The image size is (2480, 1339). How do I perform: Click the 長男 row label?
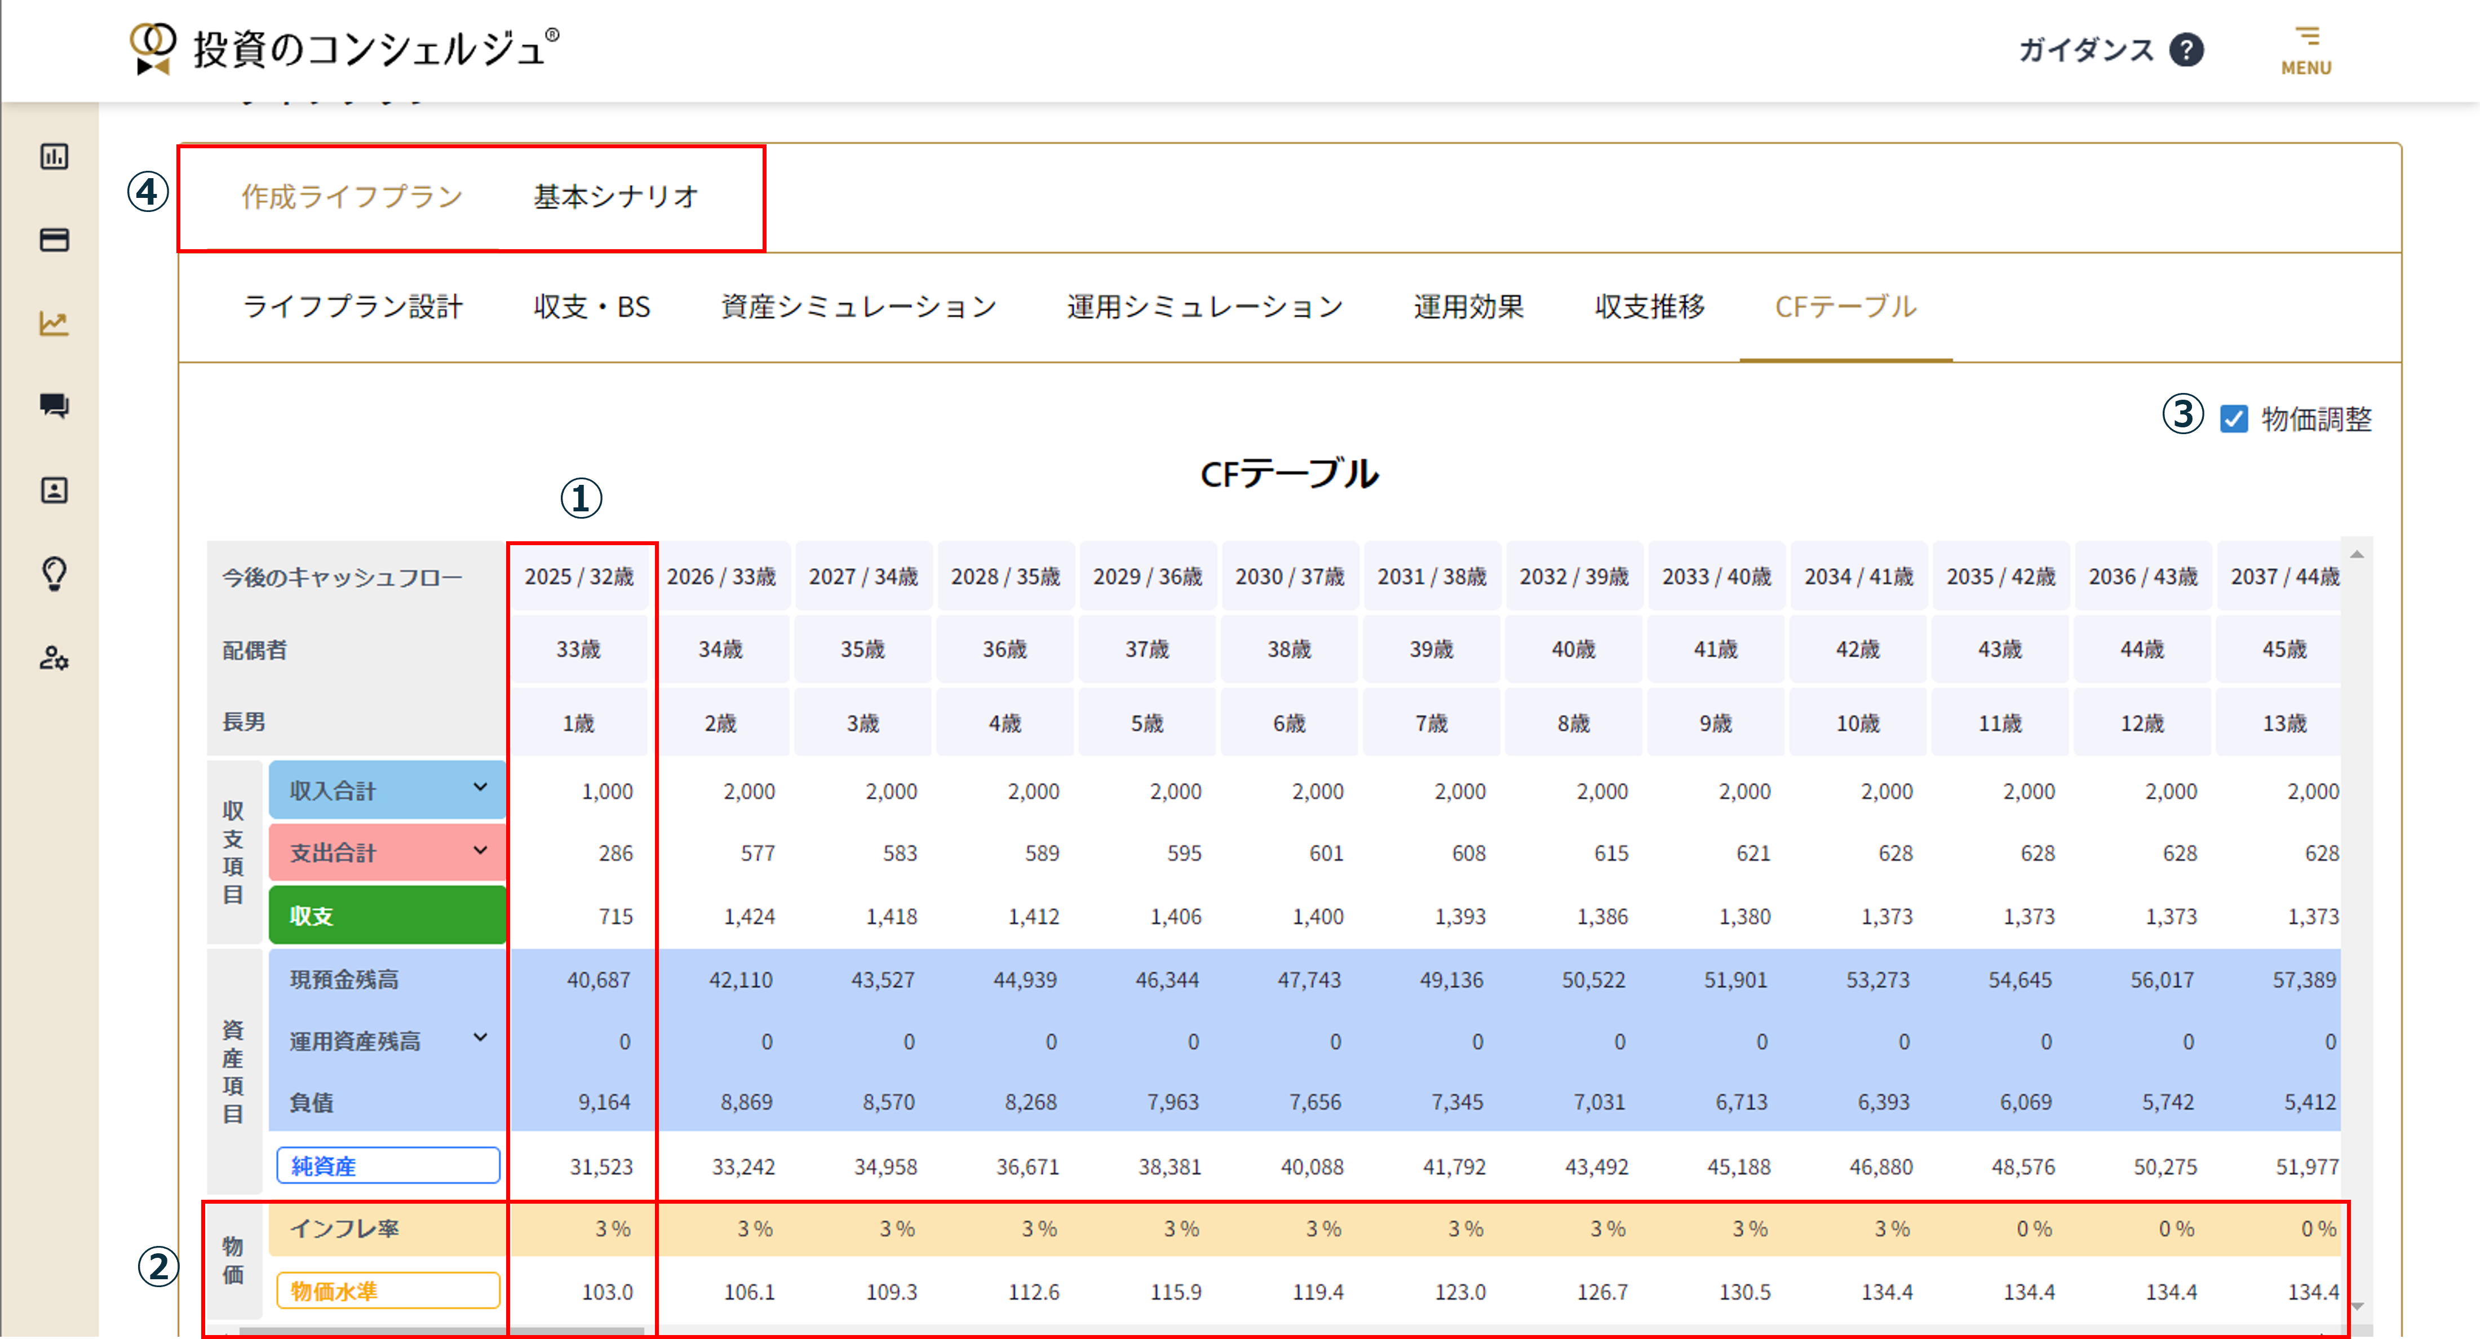click(x=245, y=722)
